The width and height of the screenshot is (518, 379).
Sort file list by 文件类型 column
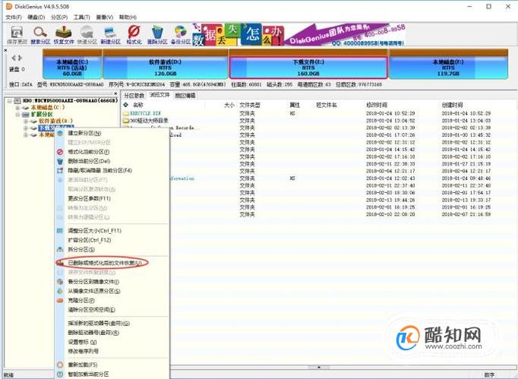coord(250,105)
